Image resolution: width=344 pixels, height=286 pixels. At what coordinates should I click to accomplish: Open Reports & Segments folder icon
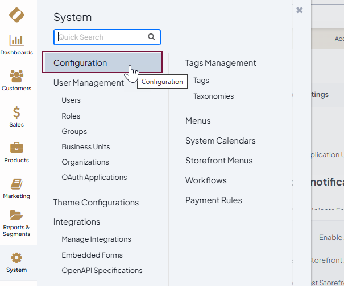16,216
